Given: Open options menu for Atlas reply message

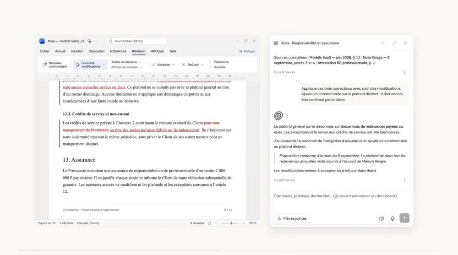Looking at the screenshot, I should [404, 180].
